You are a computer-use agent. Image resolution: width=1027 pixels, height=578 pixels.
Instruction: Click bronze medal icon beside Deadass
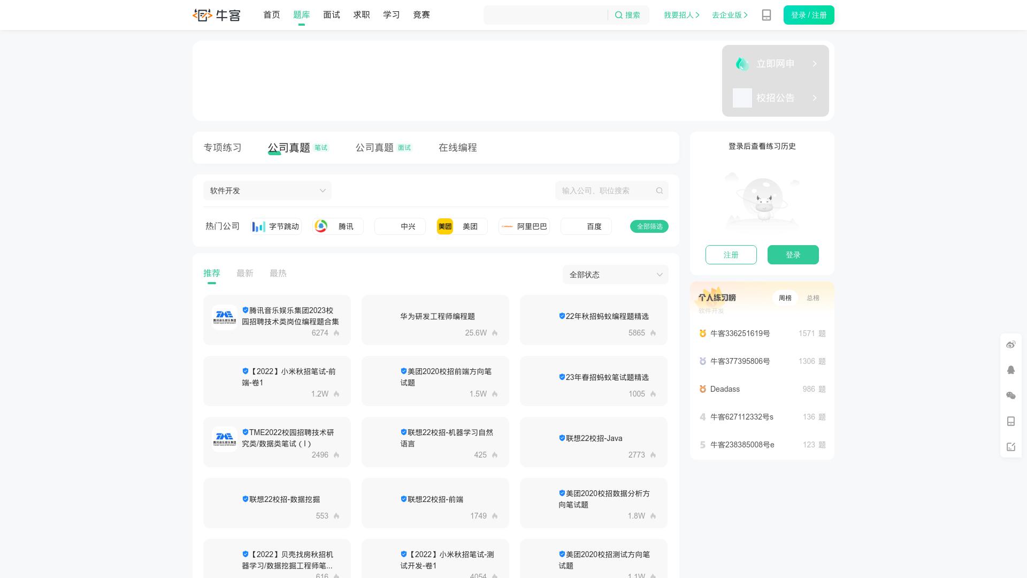click(703, 389)
